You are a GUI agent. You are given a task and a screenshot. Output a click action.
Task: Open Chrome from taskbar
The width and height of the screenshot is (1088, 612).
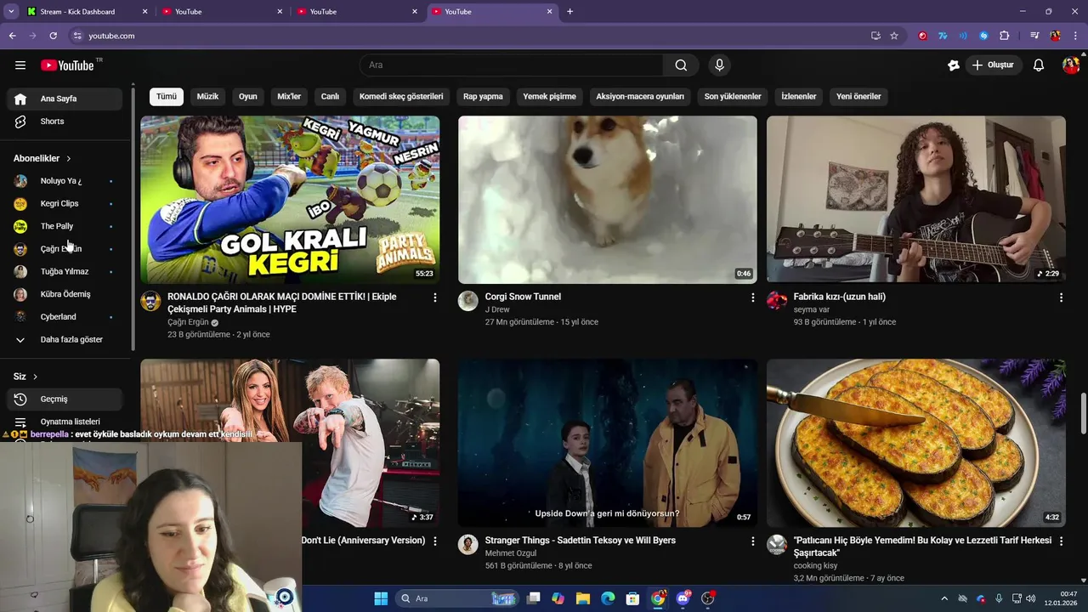tap(658, 598)
